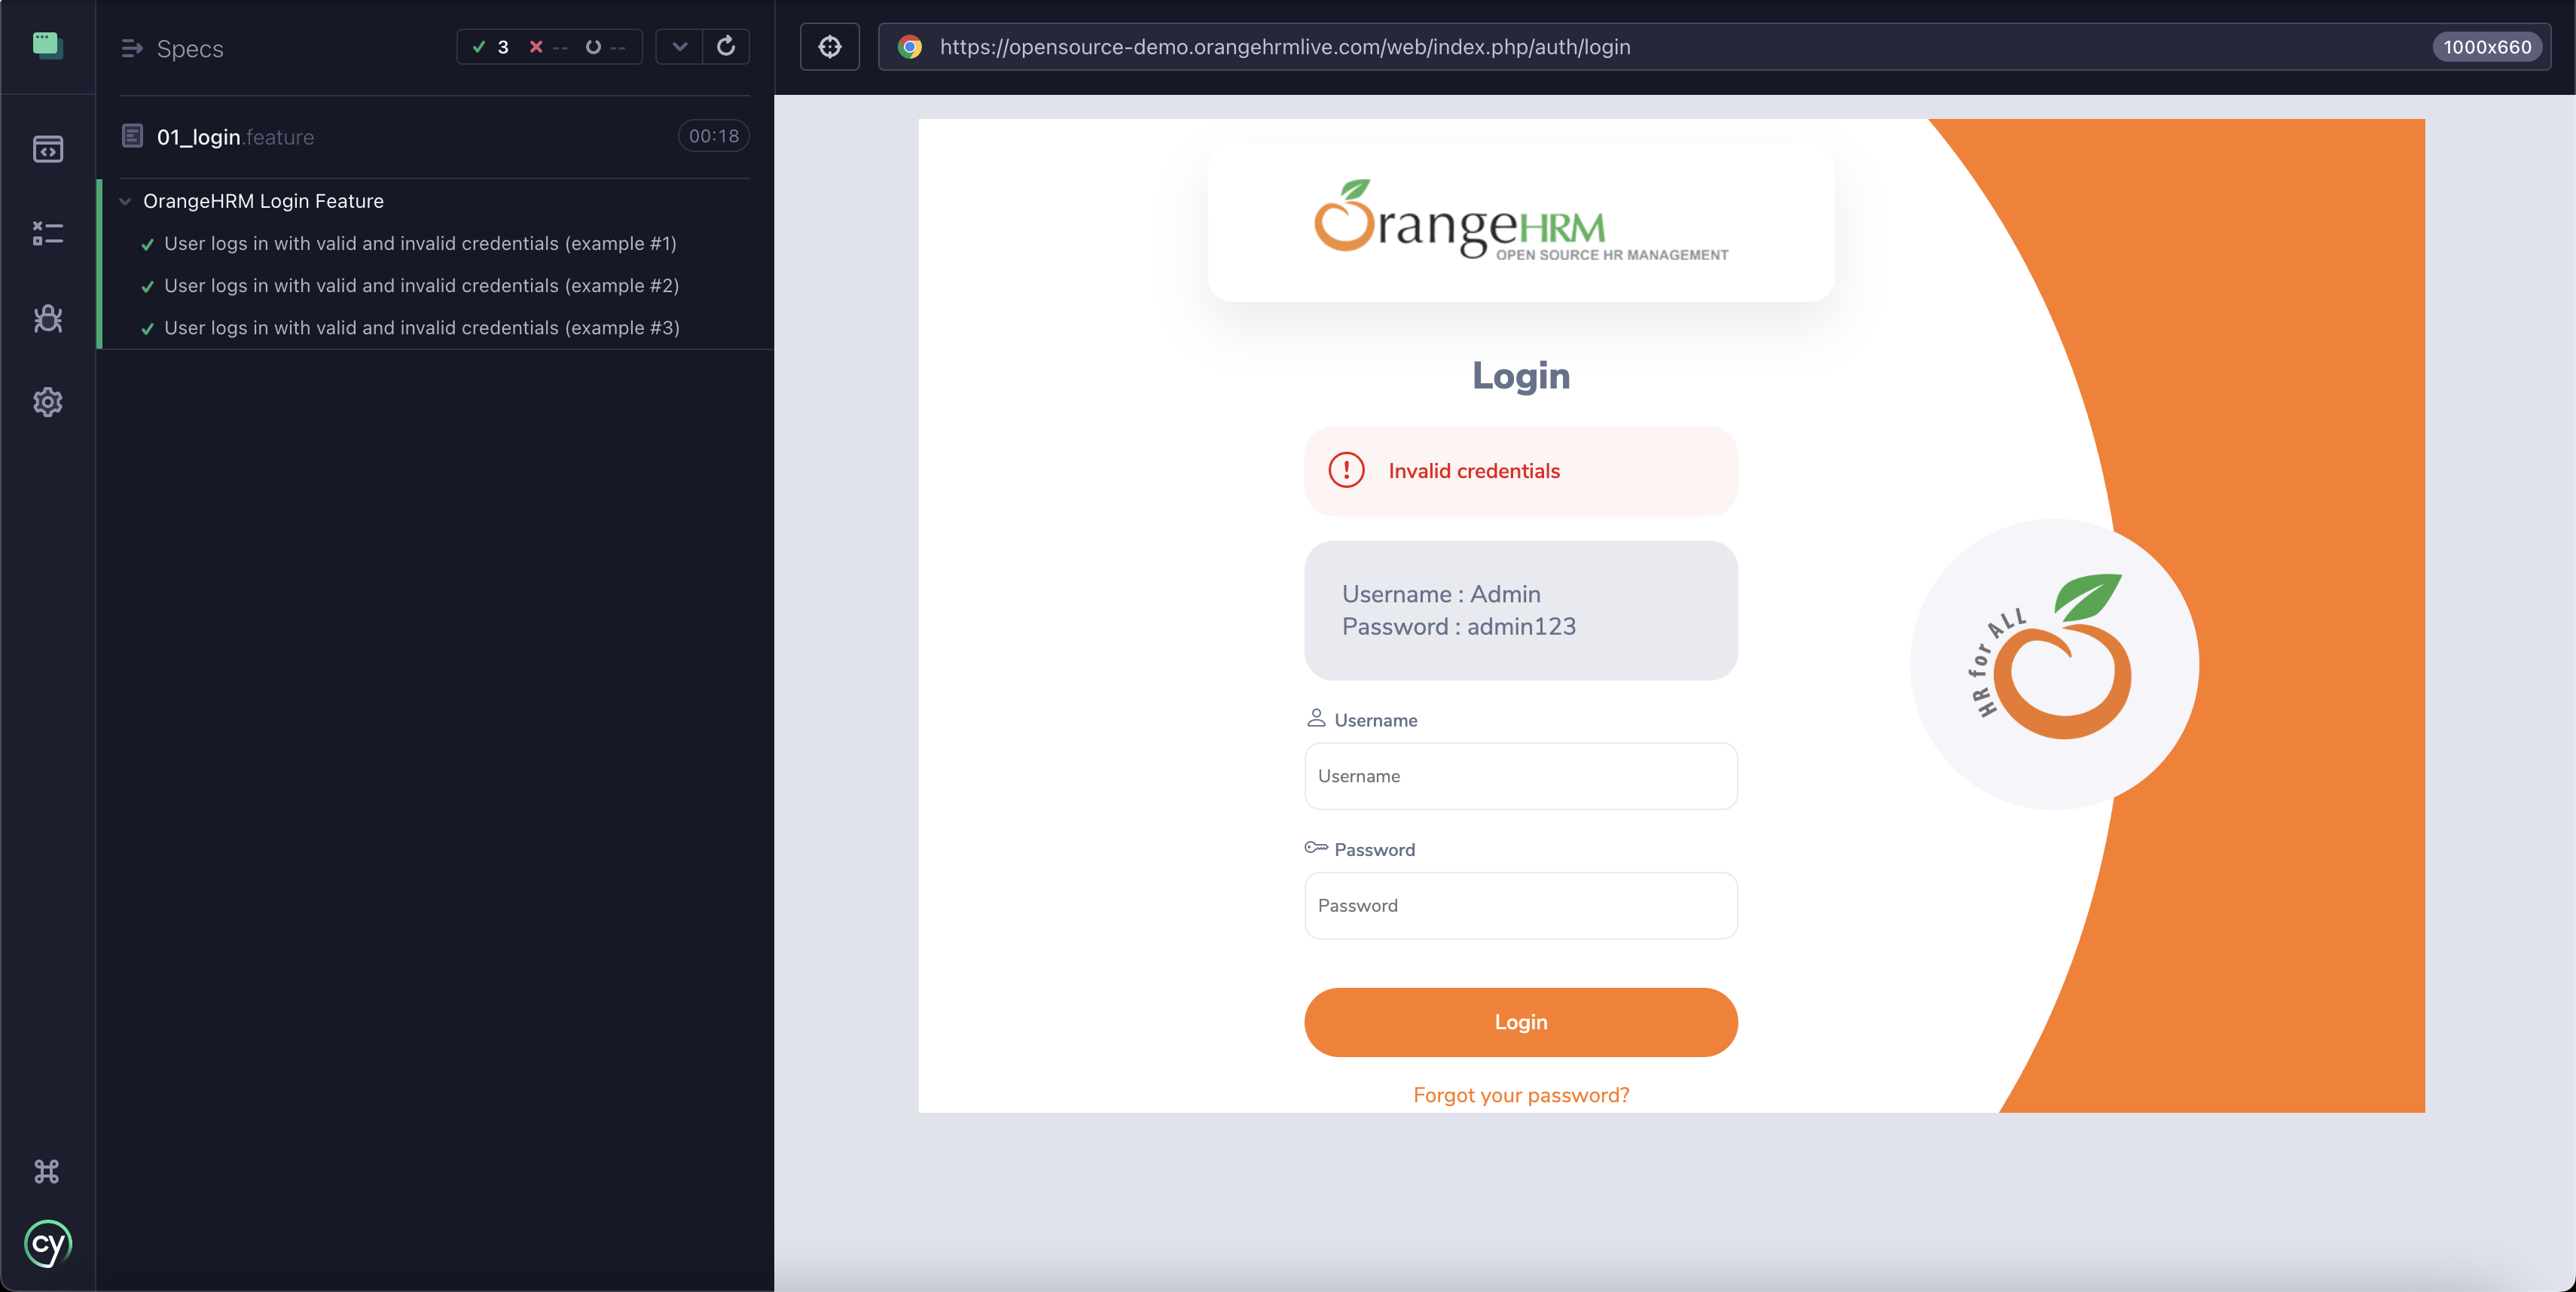Click the Chrome browser icon
Screen dimensions: 2576x1292
tap(909, 47)
